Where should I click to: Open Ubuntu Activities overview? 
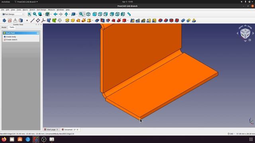point(6,2)
